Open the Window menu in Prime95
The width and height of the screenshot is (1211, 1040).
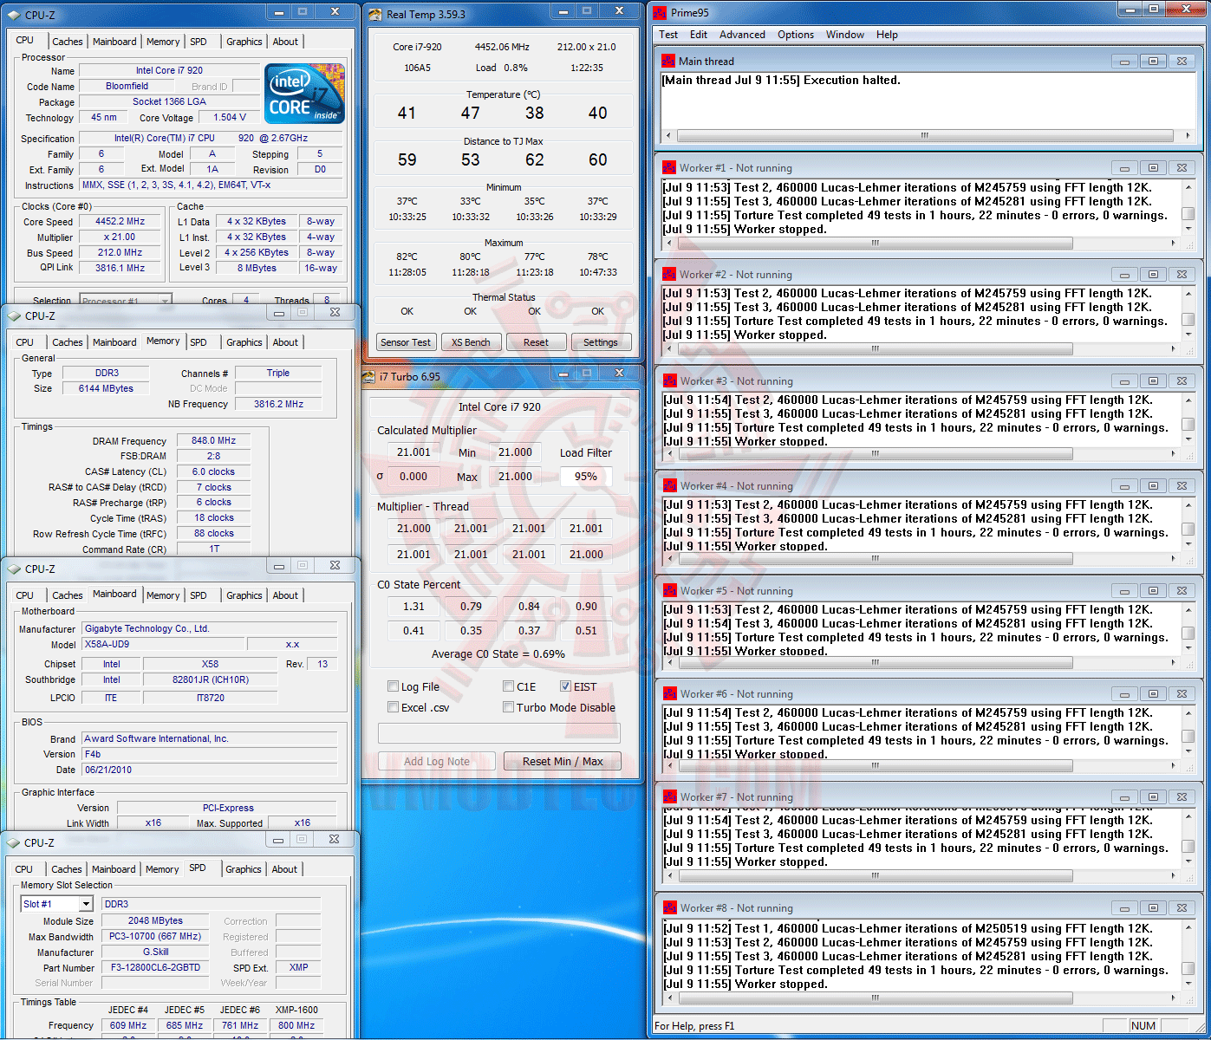(x=845, y=35)
